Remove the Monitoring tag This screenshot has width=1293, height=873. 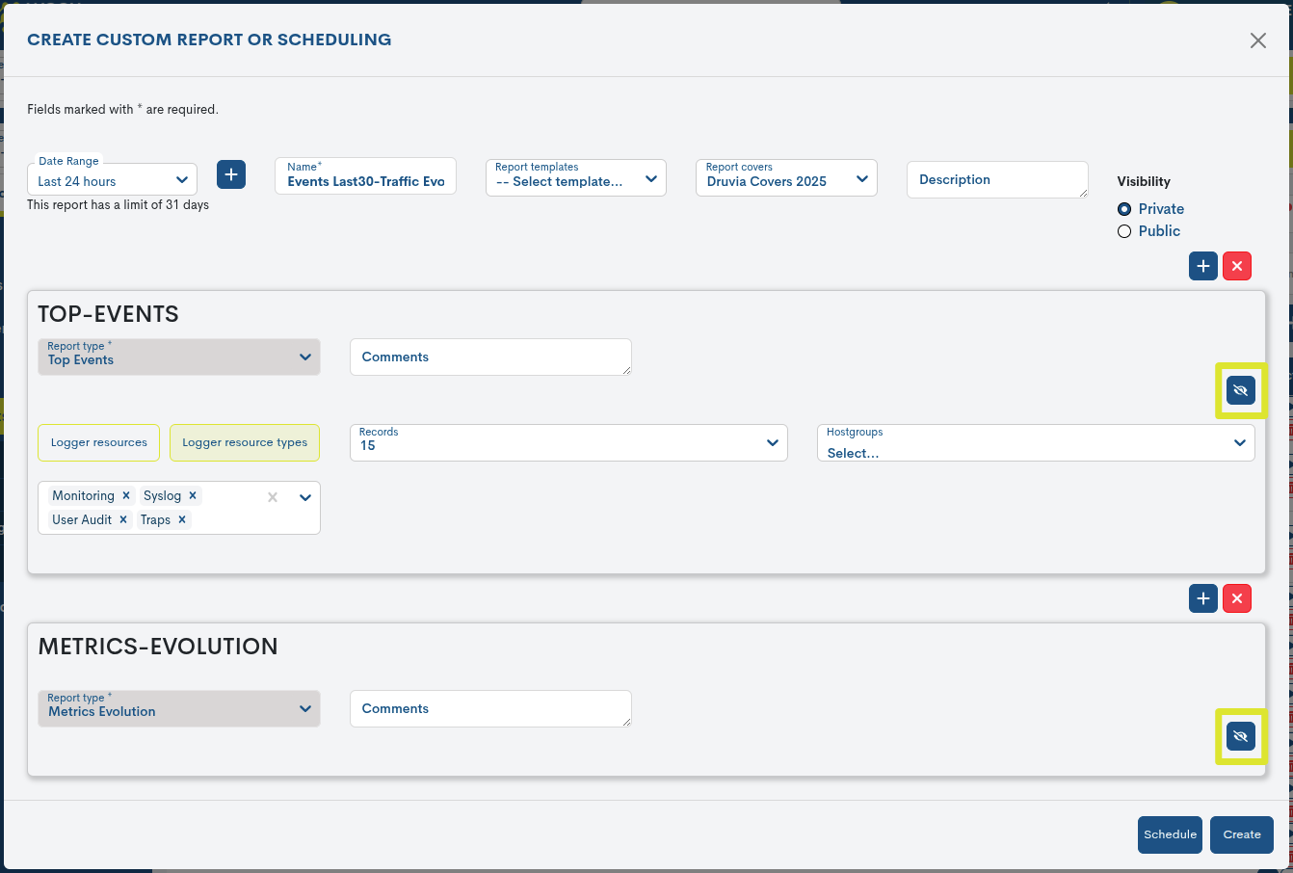(x=126, y=495)
